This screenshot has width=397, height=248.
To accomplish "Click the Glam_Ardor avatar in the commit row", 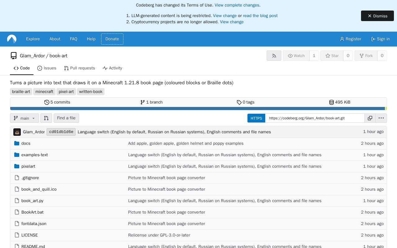I will click(x=17, y=132).
